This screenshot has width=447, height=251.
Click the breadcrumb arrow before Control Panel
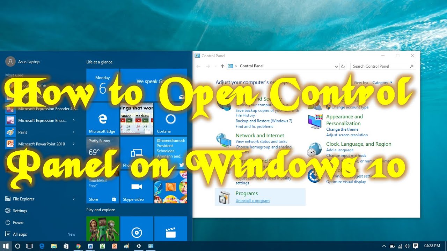236,66
